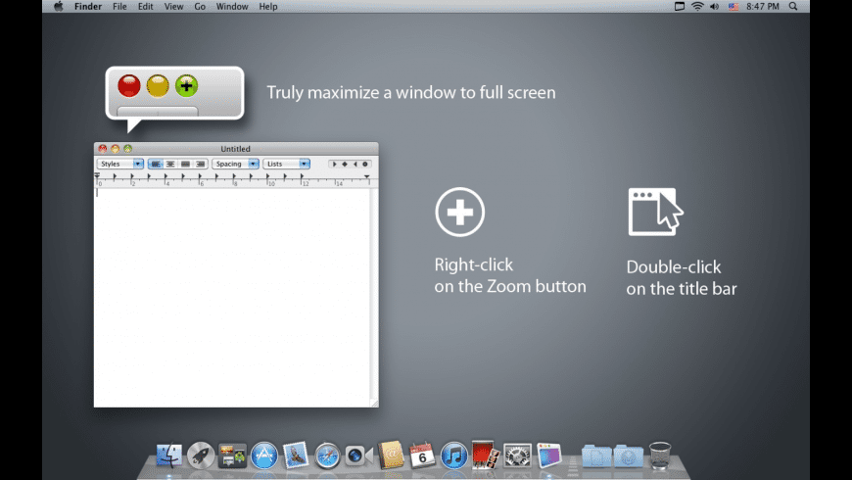Open the Trash in the Dock
Image resolution: width=852 pixels, height=480 pixels.
[660, 455]
